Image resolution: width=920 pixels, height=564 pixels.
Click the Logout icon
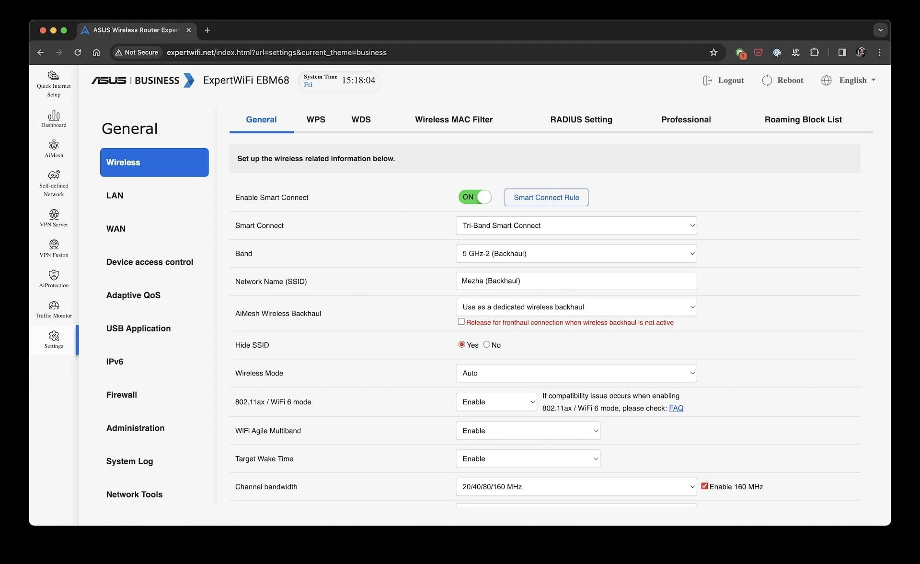707,81
